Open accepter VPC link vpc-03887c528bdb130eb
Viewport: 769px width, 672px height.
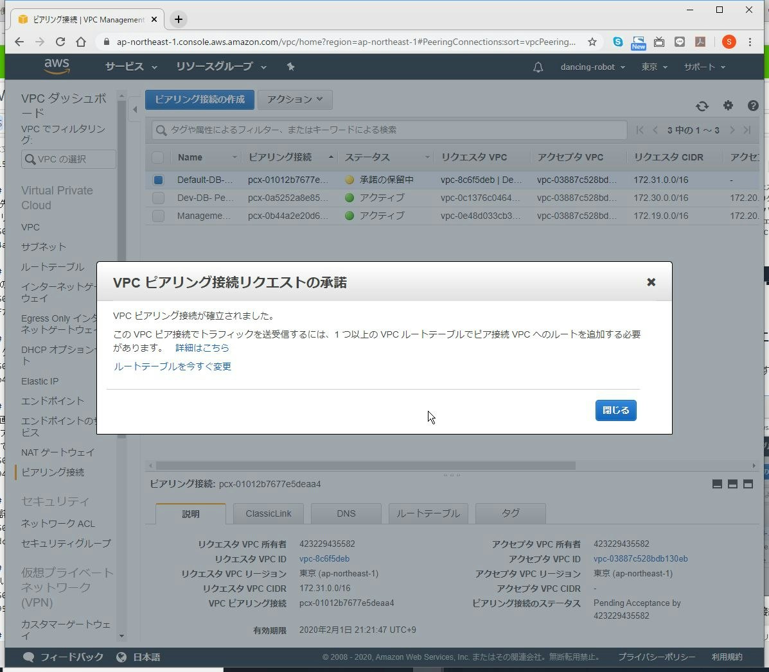point(641,559)
